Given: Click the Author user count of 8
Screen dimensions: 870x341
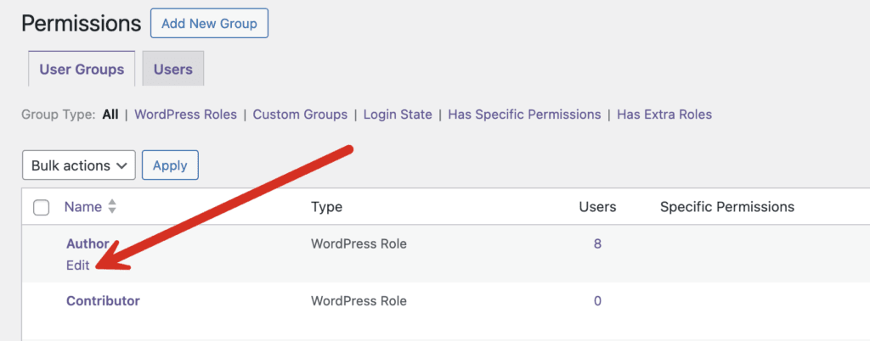Looking at the screenshot, I should click(597, 244).
